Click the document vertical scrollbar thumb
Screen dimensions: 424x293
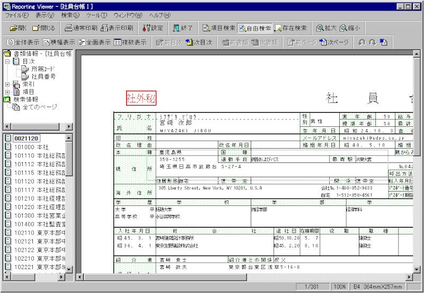tap(417, 108)
